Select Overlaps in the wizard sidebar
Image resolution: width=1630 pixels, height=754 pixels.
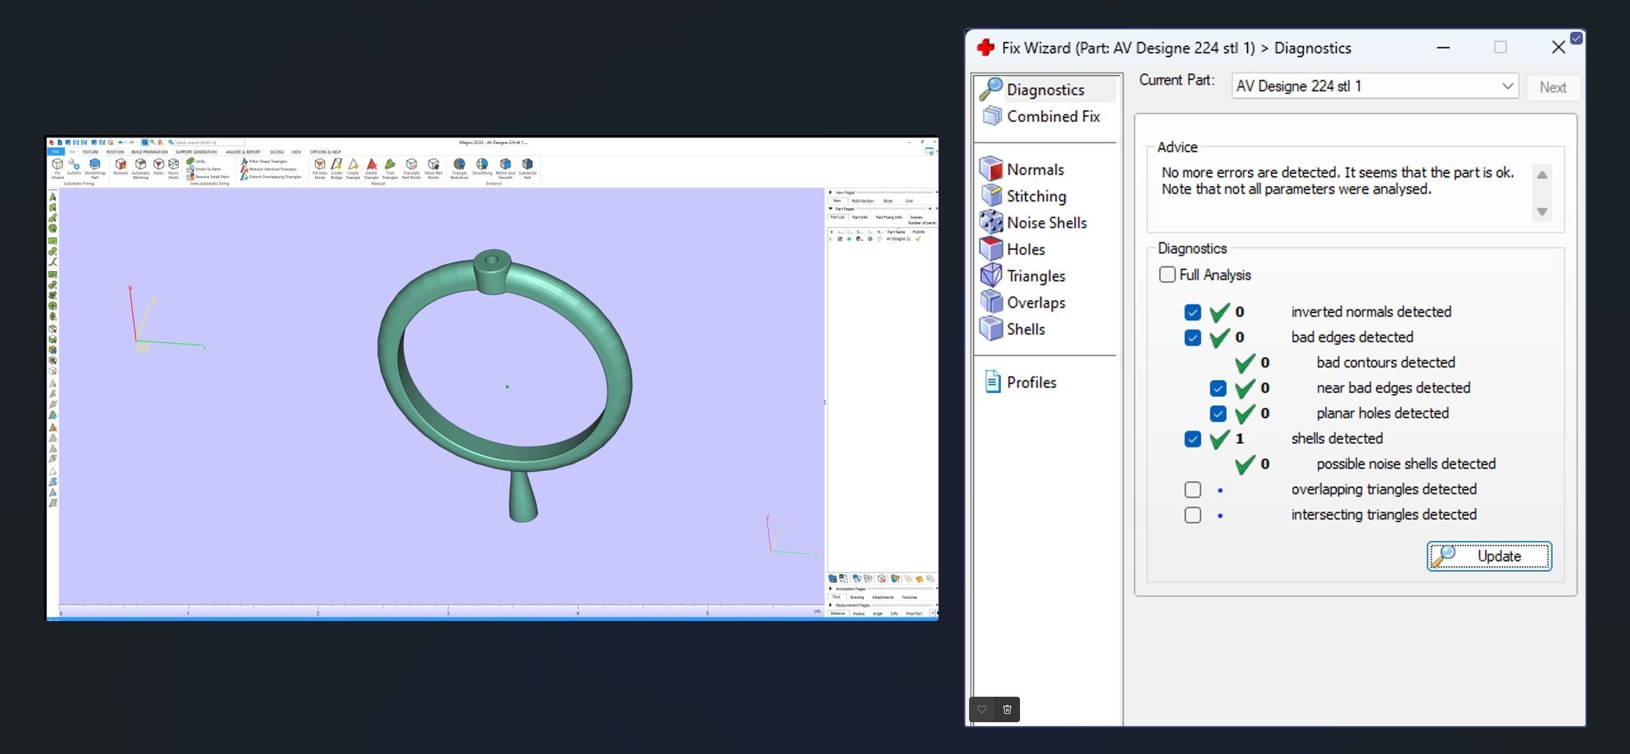[1035, 302]
